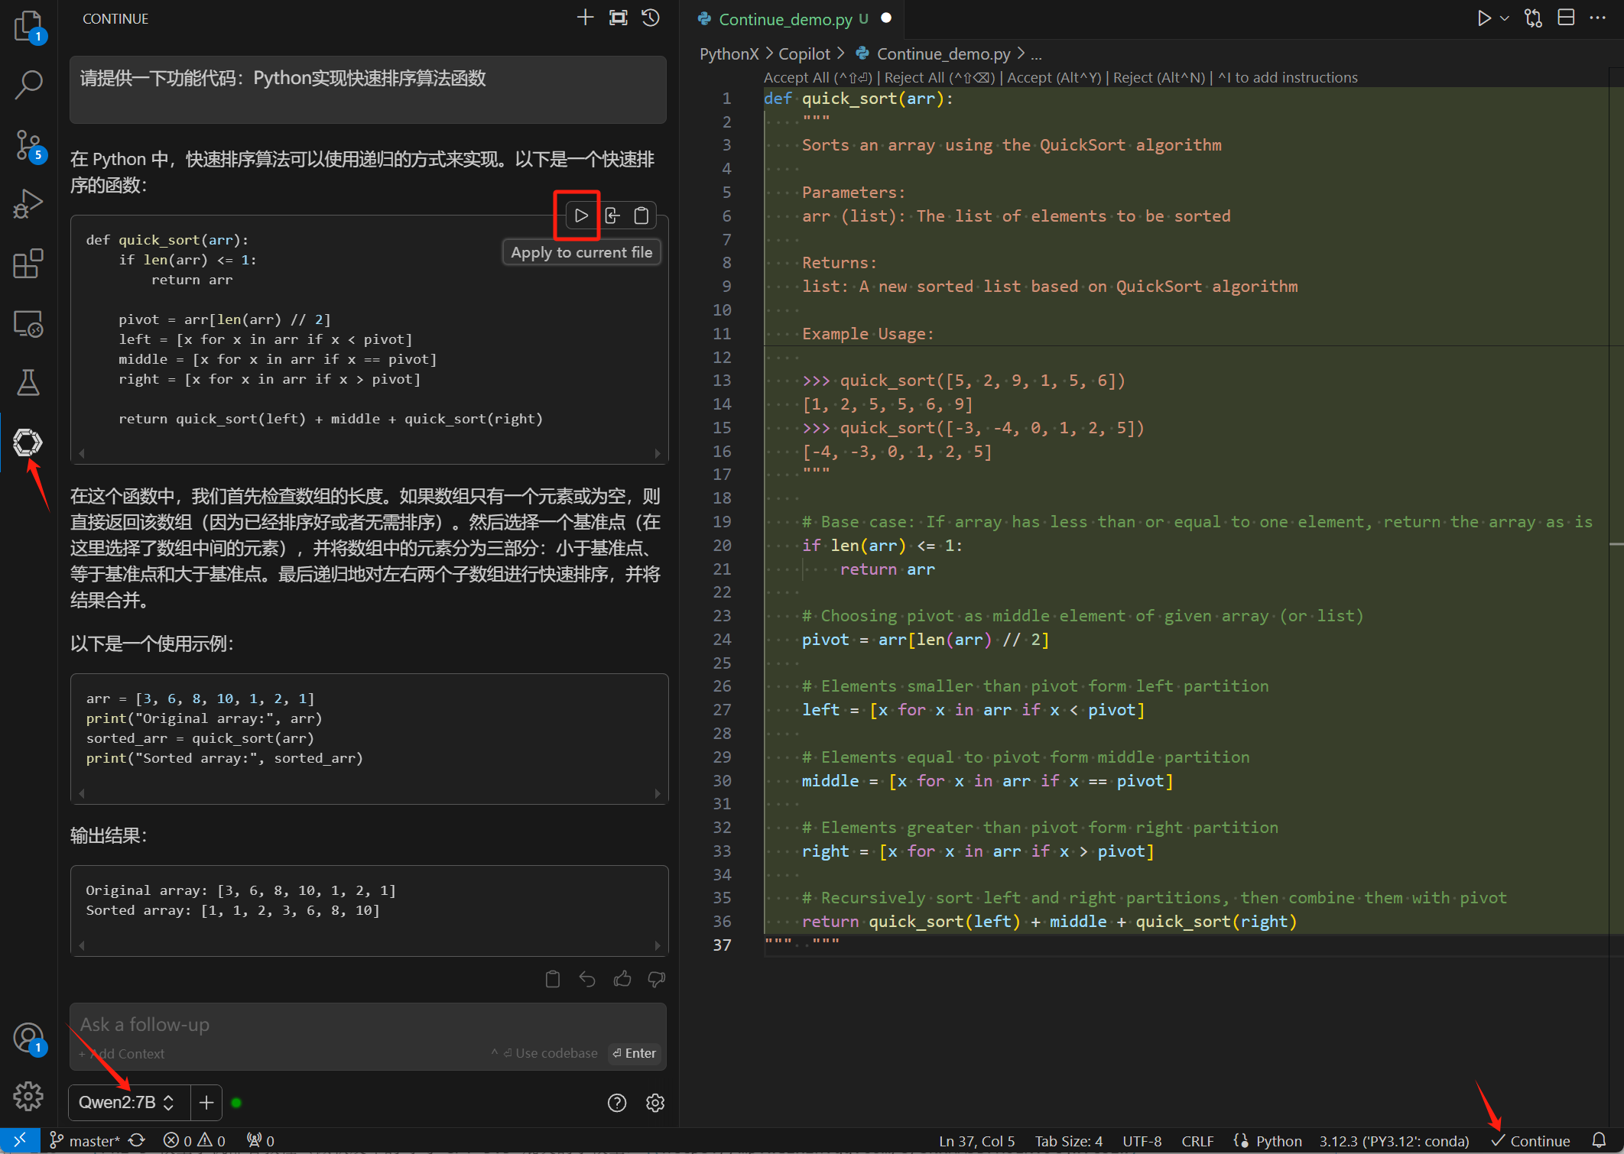Close the unsaved Continue_demo.py tab dot
The width and height of the screenshot is (1624, 1154).
click(x=886, y=18)
